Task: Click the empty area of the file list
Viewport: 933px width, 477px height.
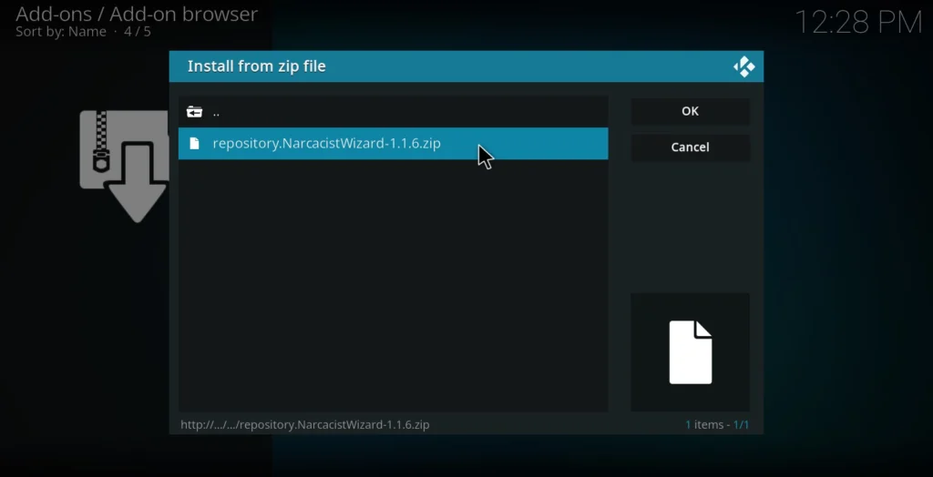Action: (392, 282)
